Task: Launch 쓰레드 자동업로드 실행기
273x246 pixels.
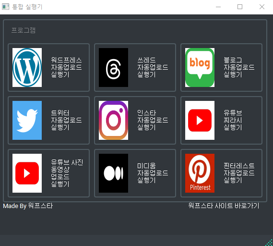Action: (135, 67)
